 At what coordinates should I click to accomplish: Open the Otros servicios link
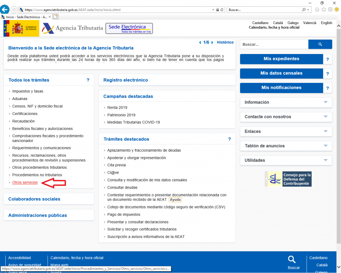tap(25, 183)
